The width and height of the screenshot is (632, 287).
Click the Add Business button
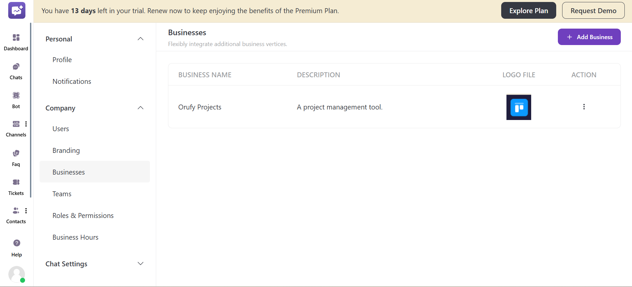[x=589, y=37]
